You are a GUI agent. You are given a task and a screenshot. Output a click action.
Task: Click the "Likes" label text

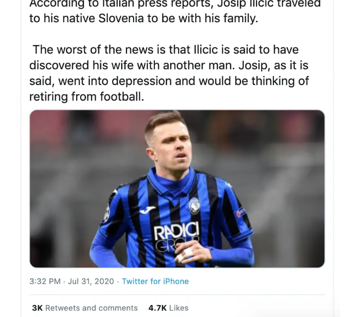coord(178,308)
